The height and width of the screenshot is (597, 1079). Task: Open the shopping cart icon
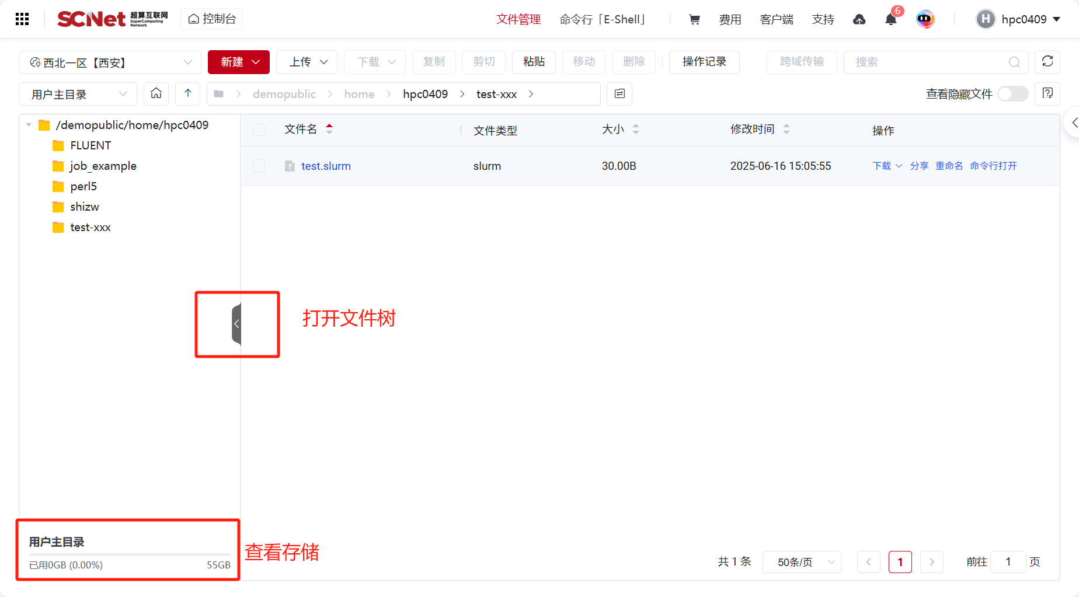[694, 19]
